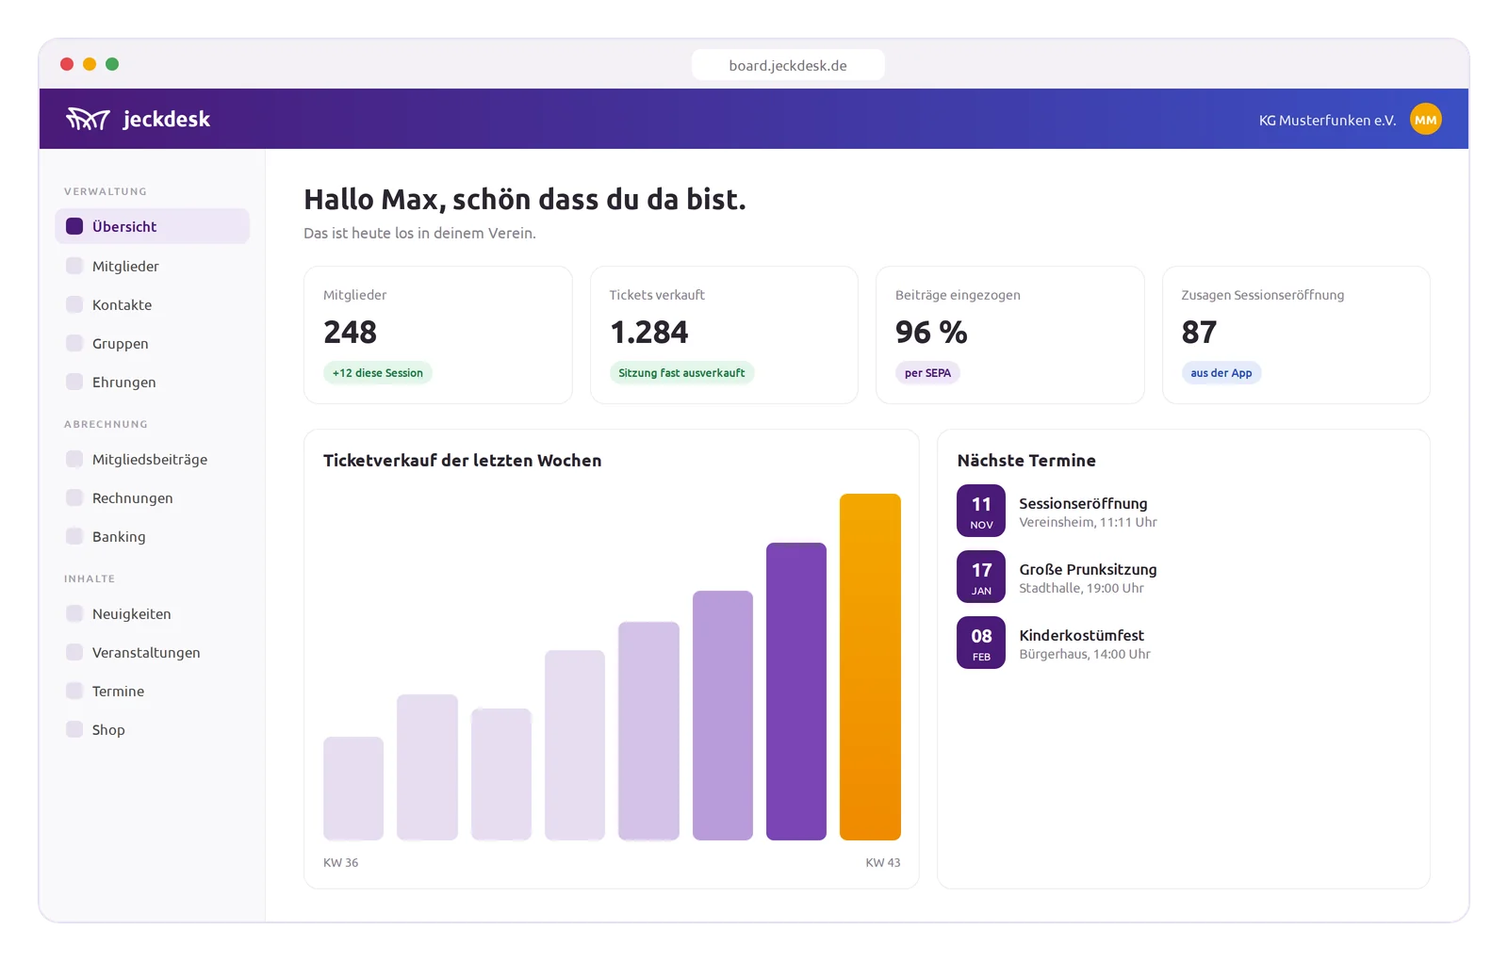Open the Banking section label
Screen dimensions: 1508x961
119,536
